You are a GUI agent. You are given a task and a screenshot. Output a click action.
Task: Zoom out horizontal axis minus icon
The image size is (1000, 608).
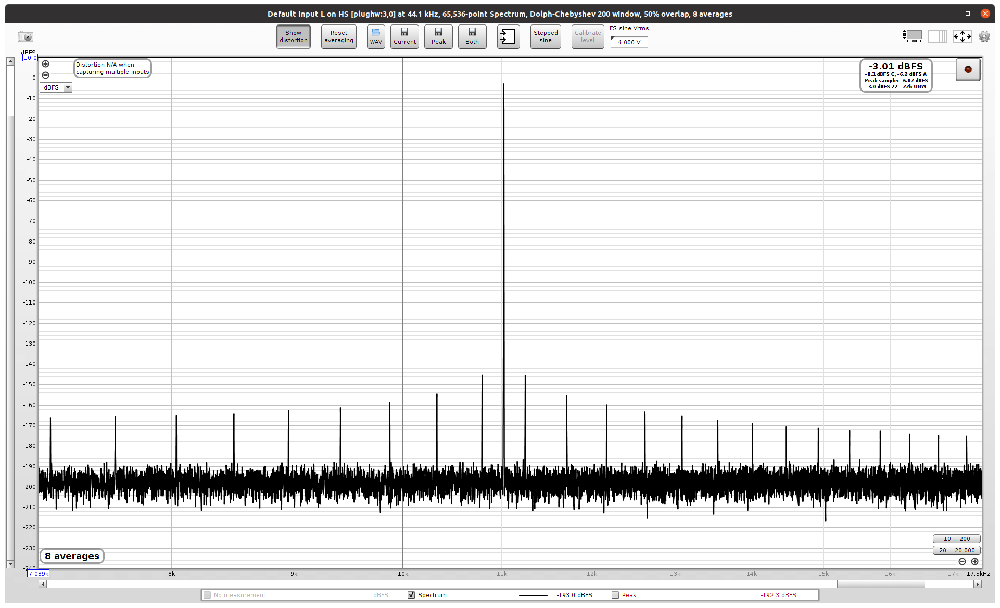point(962,561)
